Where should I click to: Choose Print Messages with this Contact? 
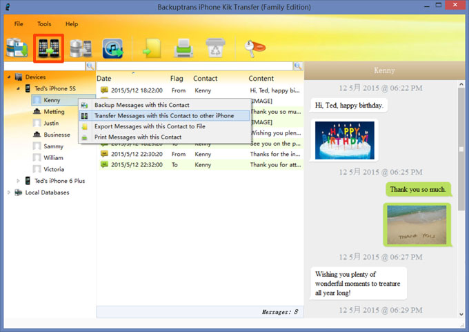pos(164,137)
